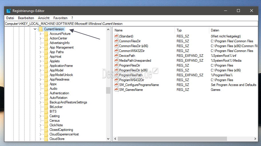Viewport: 261px width, 146px height.
Task: Expand the ActionCenter key
Action: pos(40,38)
